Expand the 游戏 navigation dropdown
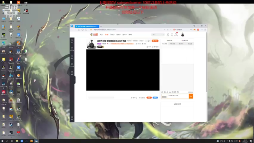The height and width of the screenshot is (143, 254). tap(124, 35)
